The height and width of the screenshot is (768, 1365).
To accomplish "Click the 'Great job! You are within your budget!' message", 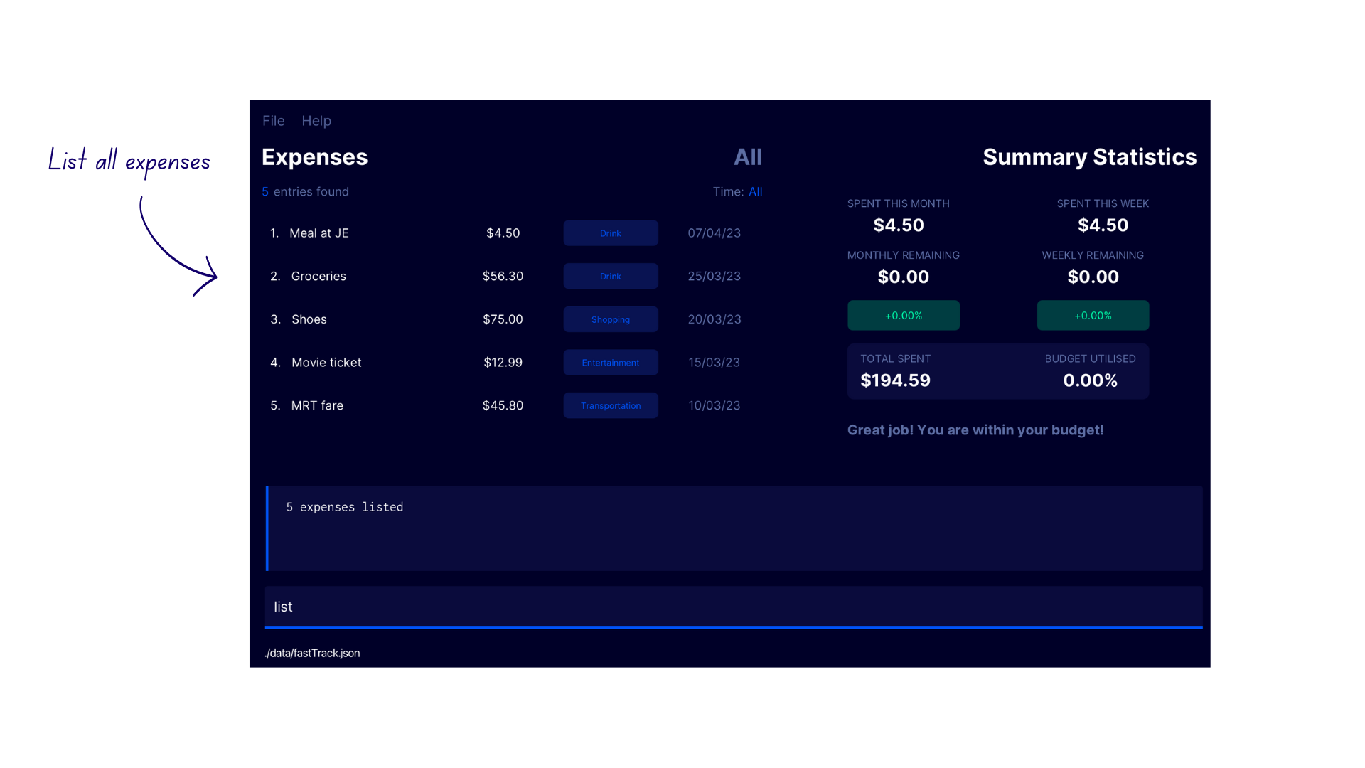I will pos(975,430).
